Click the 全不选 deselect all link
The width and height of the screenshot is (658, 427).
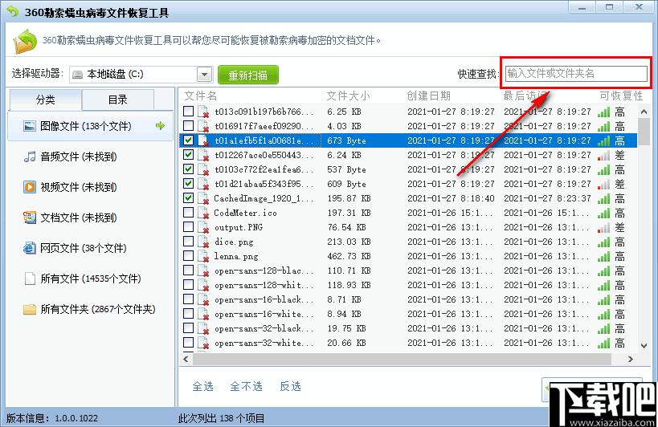click(x=247, y=386)
